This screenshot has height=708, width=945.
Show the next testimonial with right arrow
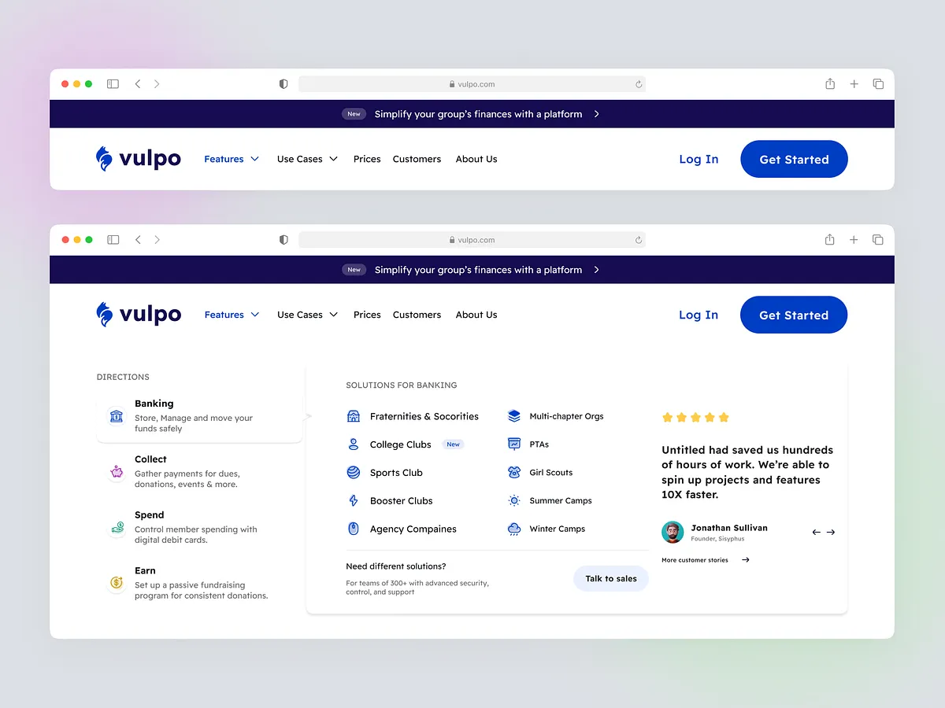tap(831, 533)
